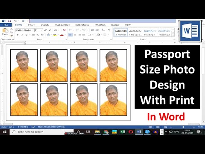Click the Borders grid icon
This screenshot has width=205, height=154.
coord(105,35)
